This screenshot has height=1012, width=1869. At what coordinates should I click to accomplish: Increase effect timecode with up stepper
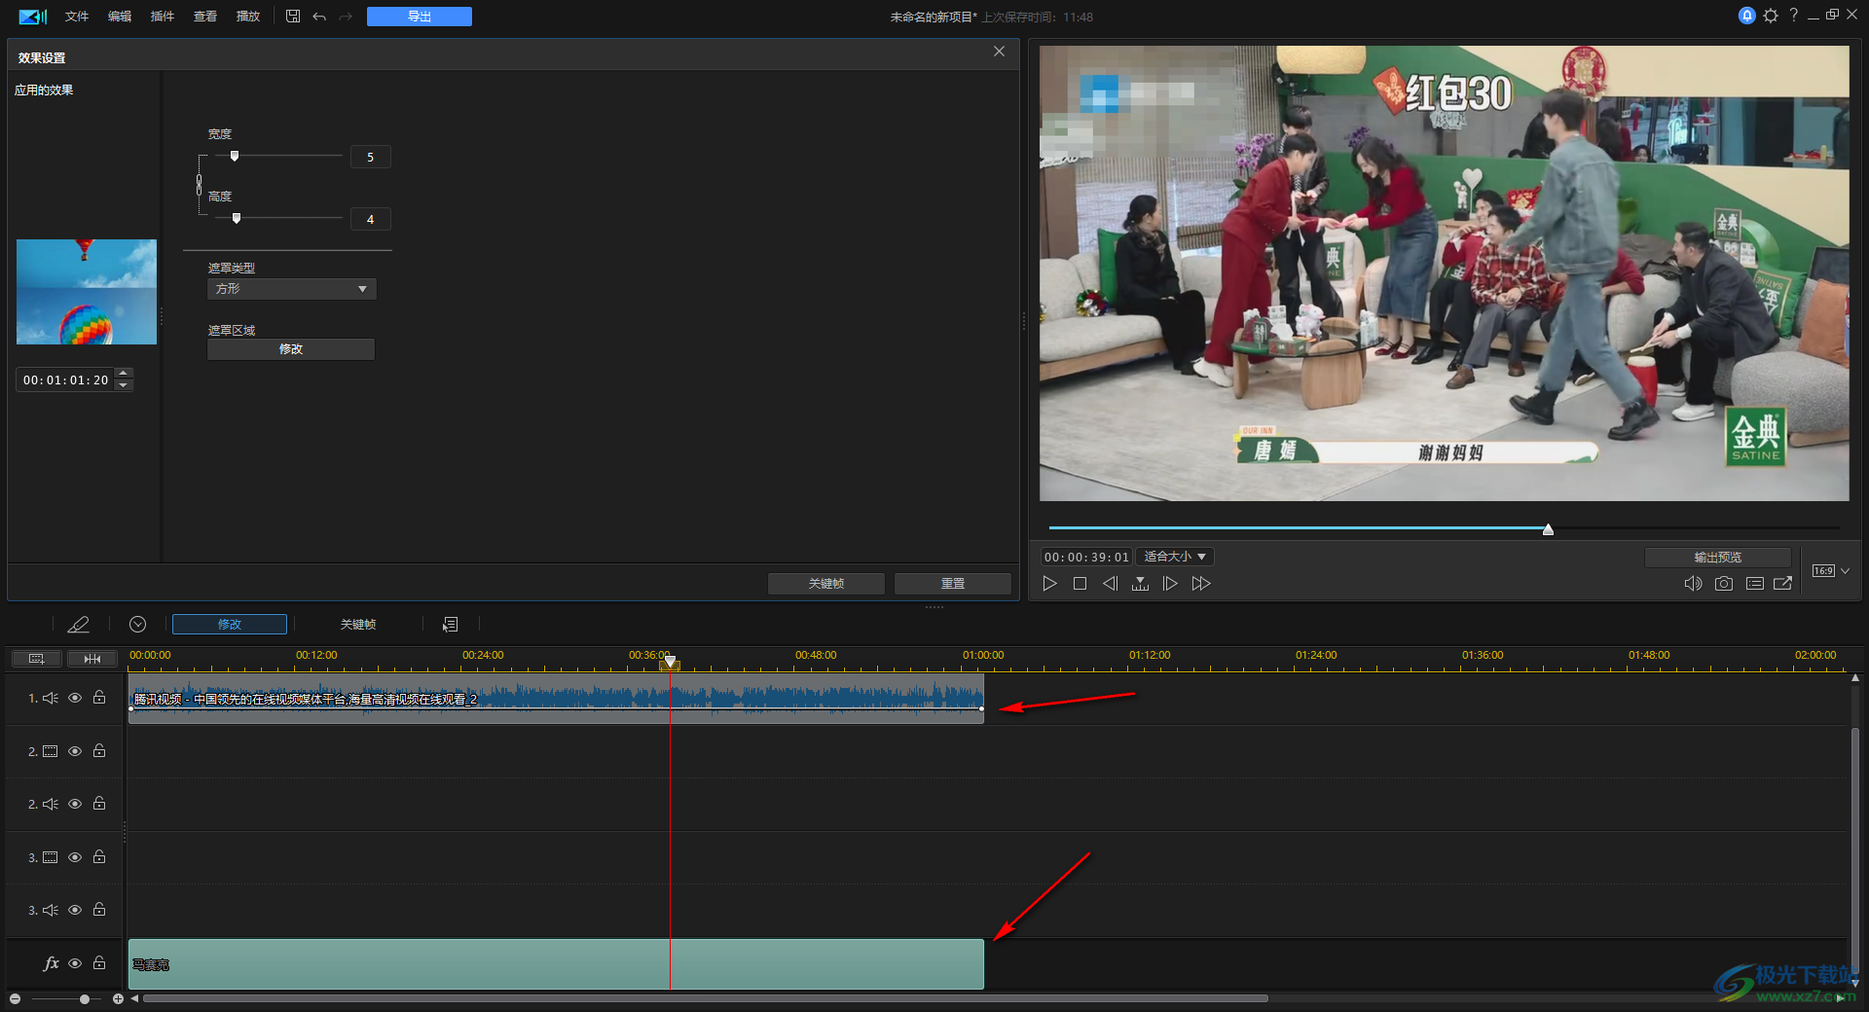point(124,374)
